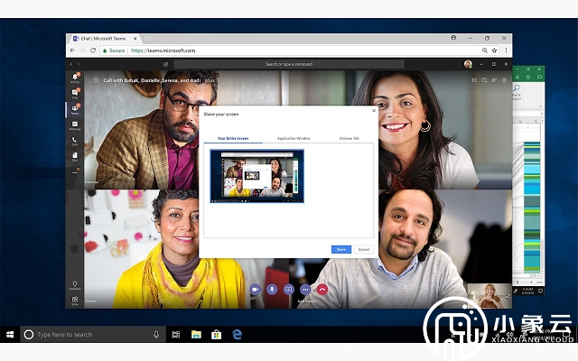The image size is (578, 361).
Task: Hang up with the red phone button
Action: [x=322, y=290]
